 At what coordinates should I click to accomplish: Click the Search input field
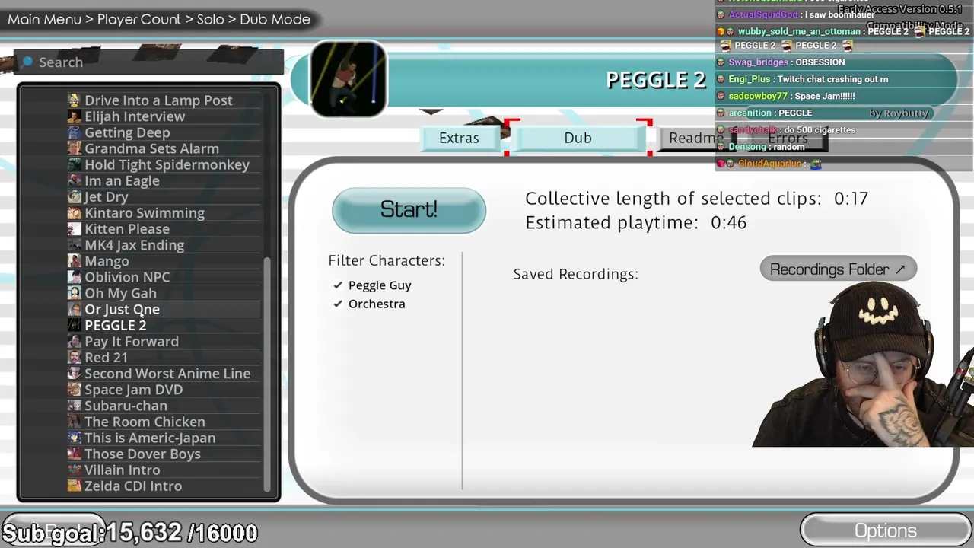[149, 62]
